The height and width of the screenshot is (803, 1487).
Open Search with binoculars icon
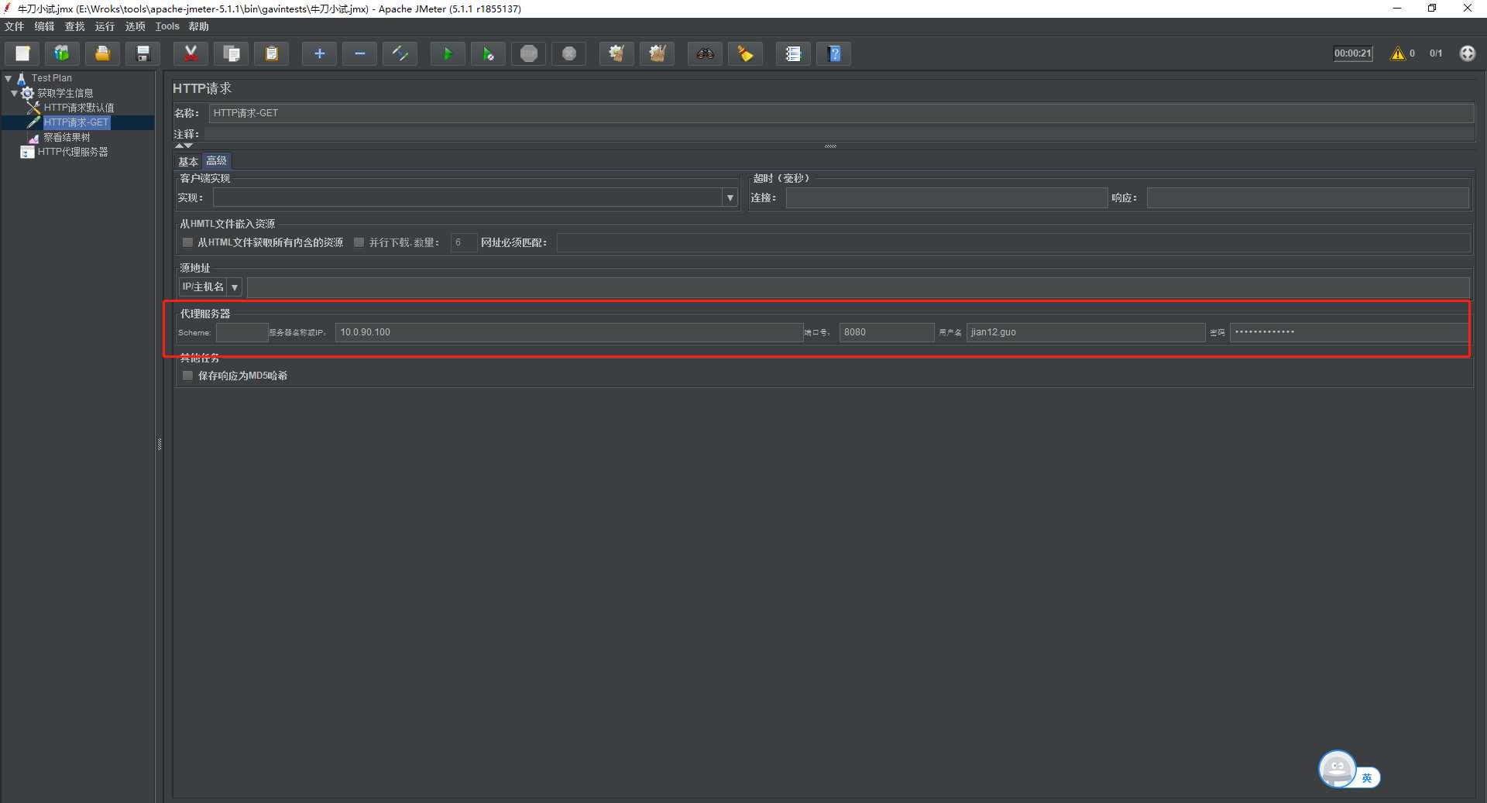point(705,53)
